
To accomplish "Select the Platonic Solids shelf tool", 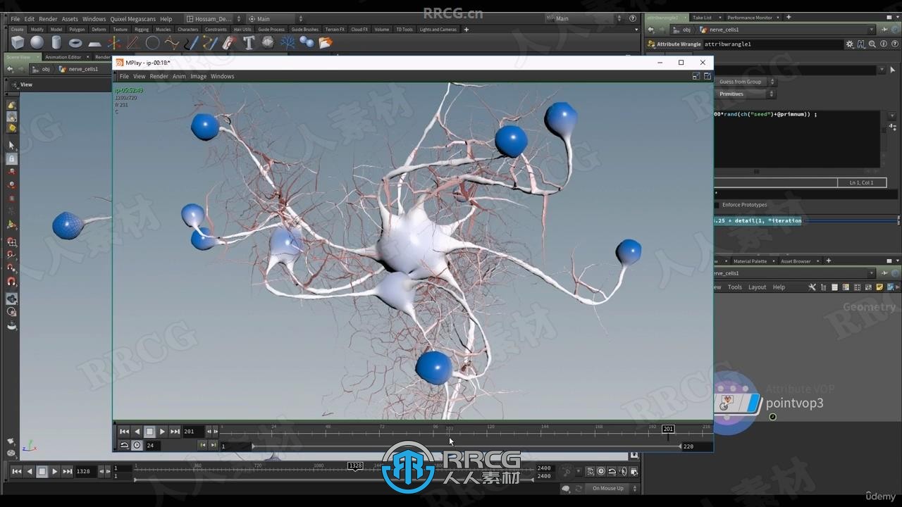I will pos(268,43).
